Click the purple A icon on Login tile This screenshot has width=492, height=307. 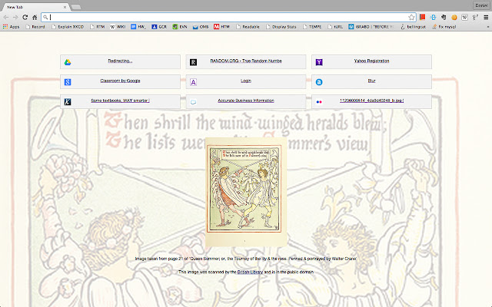(193, 82)
